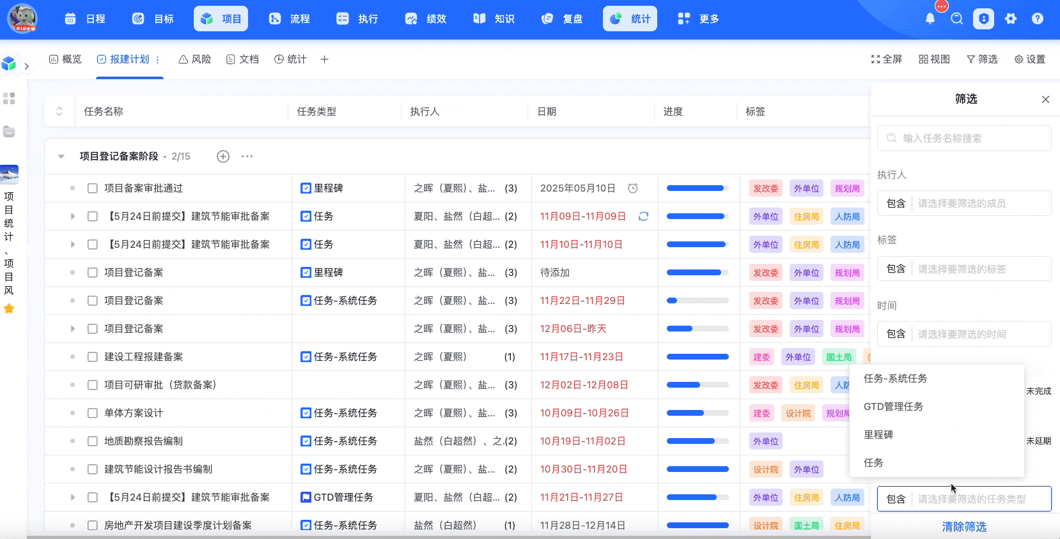Click progress bar of 项目登记备案 11月22日-11月29日
The width and height of the screenshot is (1060, 539).
click(x=698, y=301)
